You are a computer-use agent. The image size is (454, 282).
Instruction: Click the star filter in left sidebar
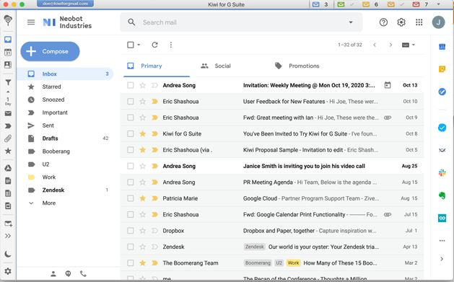[8, 151]
